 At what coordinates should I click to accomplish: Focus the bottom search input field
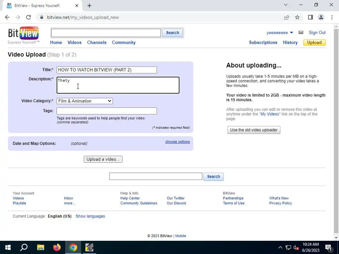pyautogui.click(x=156, y=176)
